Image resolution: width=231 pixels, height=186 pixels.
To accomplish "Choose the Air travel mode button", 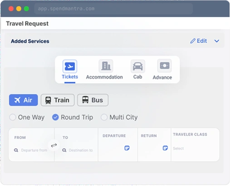I will point(24,100).
